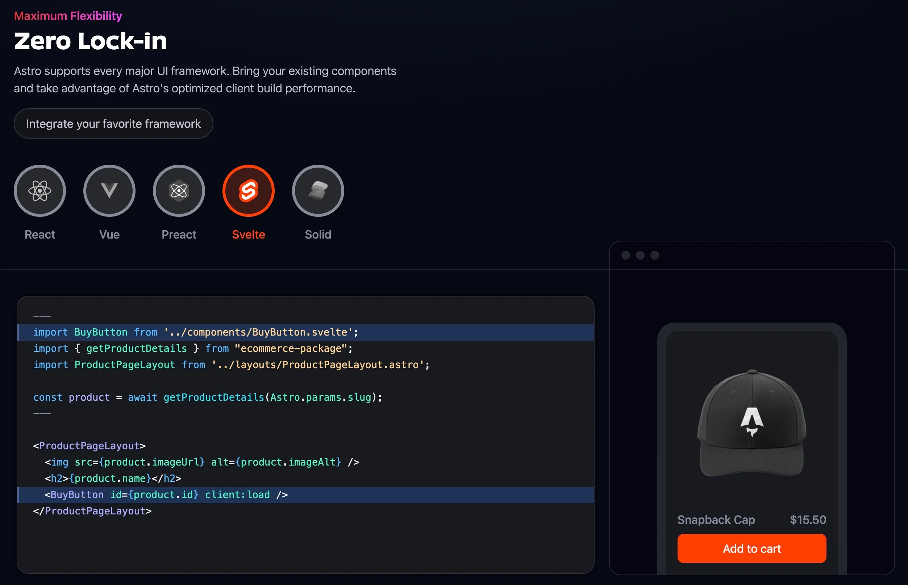Click the ProductPageLayout.astro import line

232,365
